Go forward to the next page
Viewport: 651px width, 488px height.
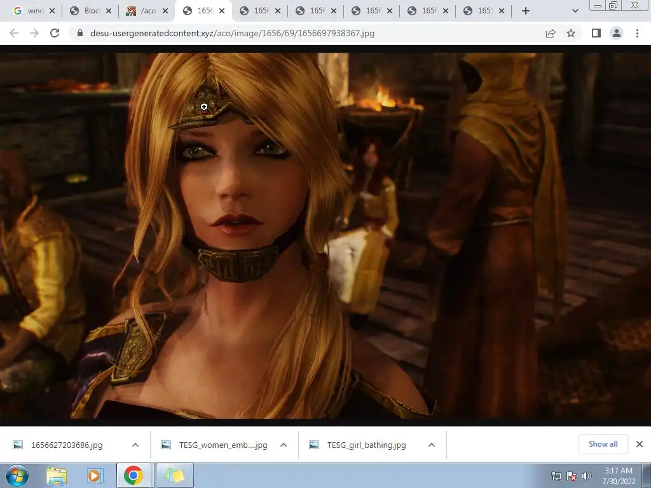coord(34,33)
